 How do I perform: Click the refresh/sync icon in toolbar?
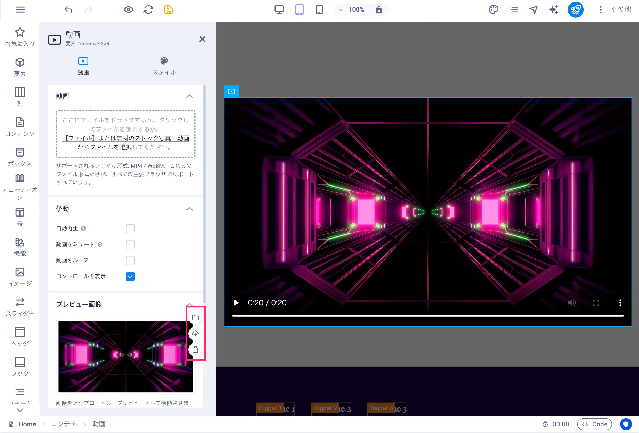(148, 10)
